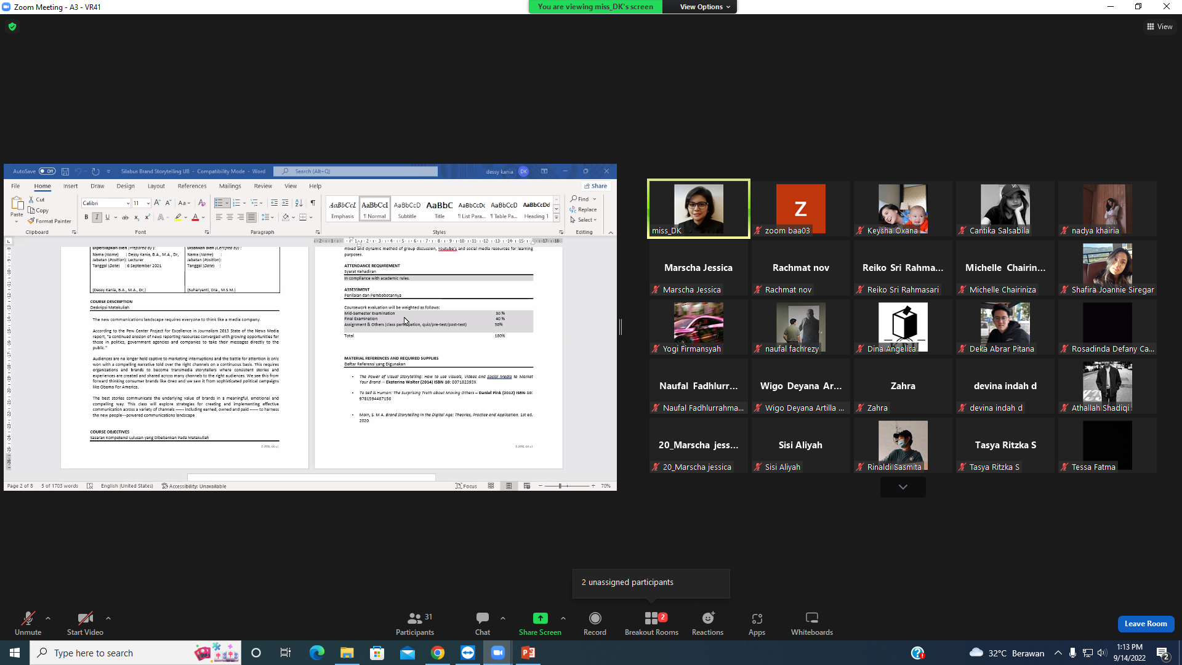Toggle Bold formatting in Word
The height and width of the screenshot is (665, 1182).
pos(86,217)
